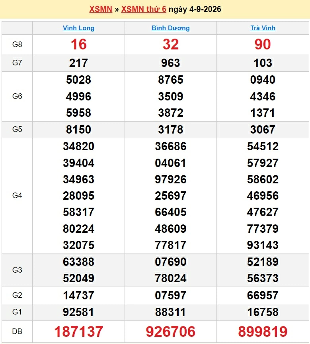Select G1 number 92581
This screenshot has height=344, width=310.
coord(78,312)
